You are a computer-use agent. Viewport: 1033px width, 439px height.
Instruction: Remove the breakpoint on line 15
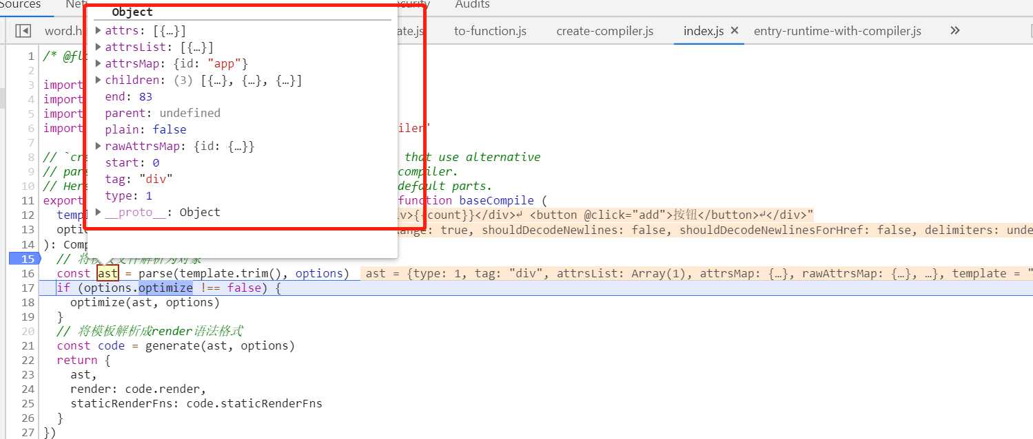[25, 259]
